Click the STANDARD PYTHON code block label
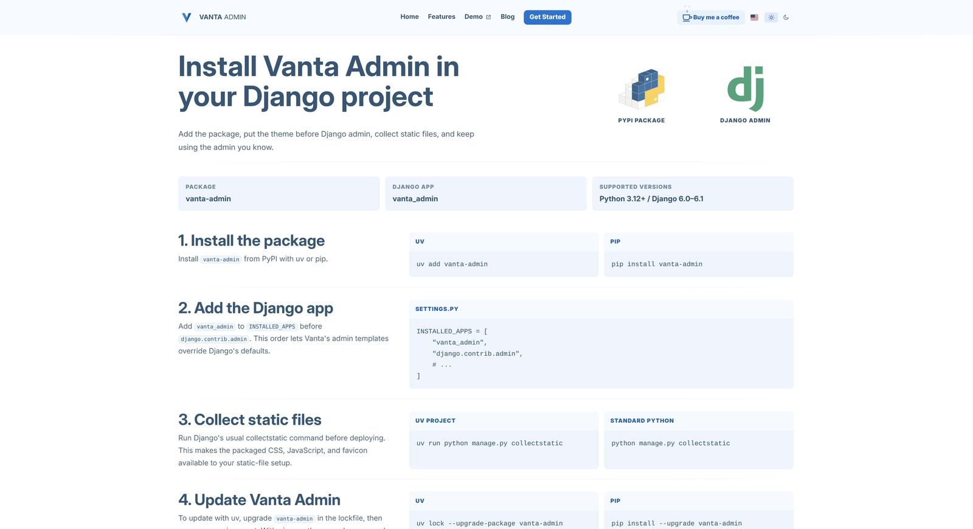 click(642, 421)
